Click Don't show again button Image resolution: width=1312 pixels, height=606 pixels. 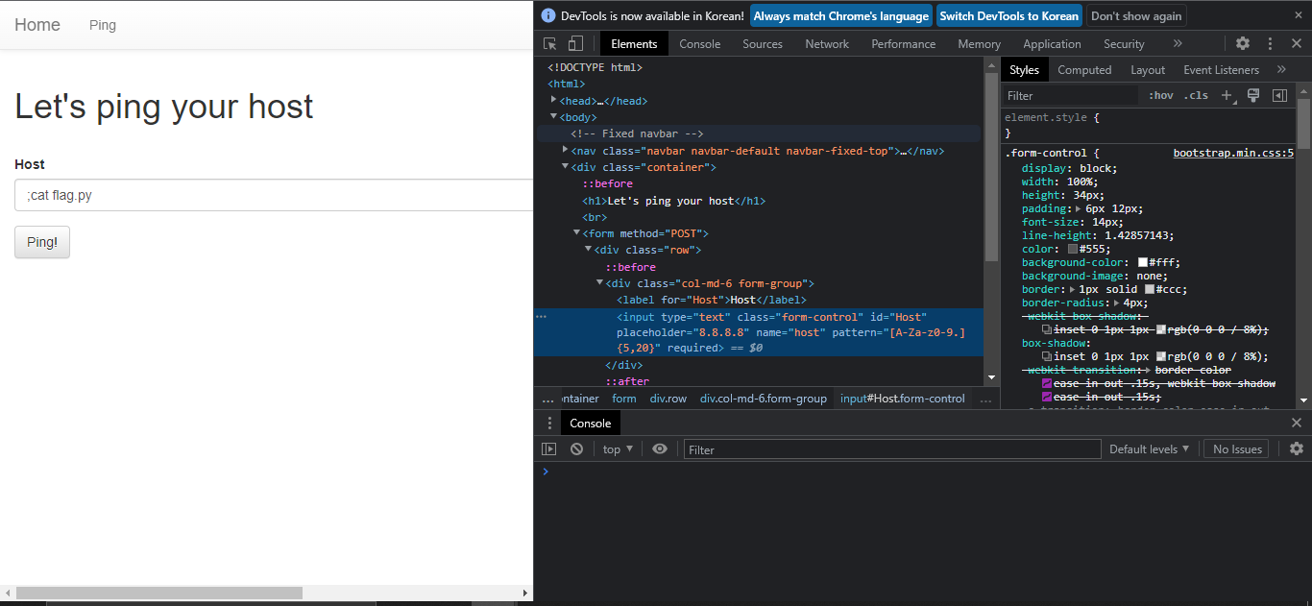pyautogui.click(x=1136, y=15)
